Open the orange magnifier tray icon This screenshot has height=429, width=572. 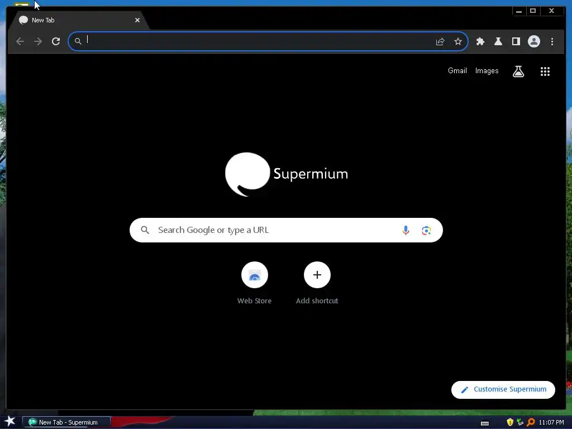point(531,422)
